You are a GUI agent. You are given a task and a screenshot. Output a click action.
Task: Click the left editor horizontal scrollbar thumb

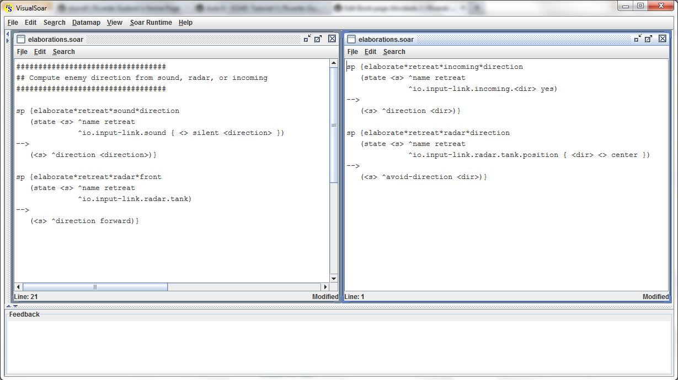tap(95, 287)
